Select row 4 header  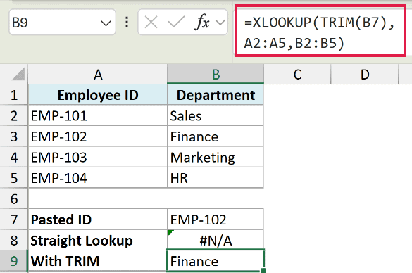(14, 157)
